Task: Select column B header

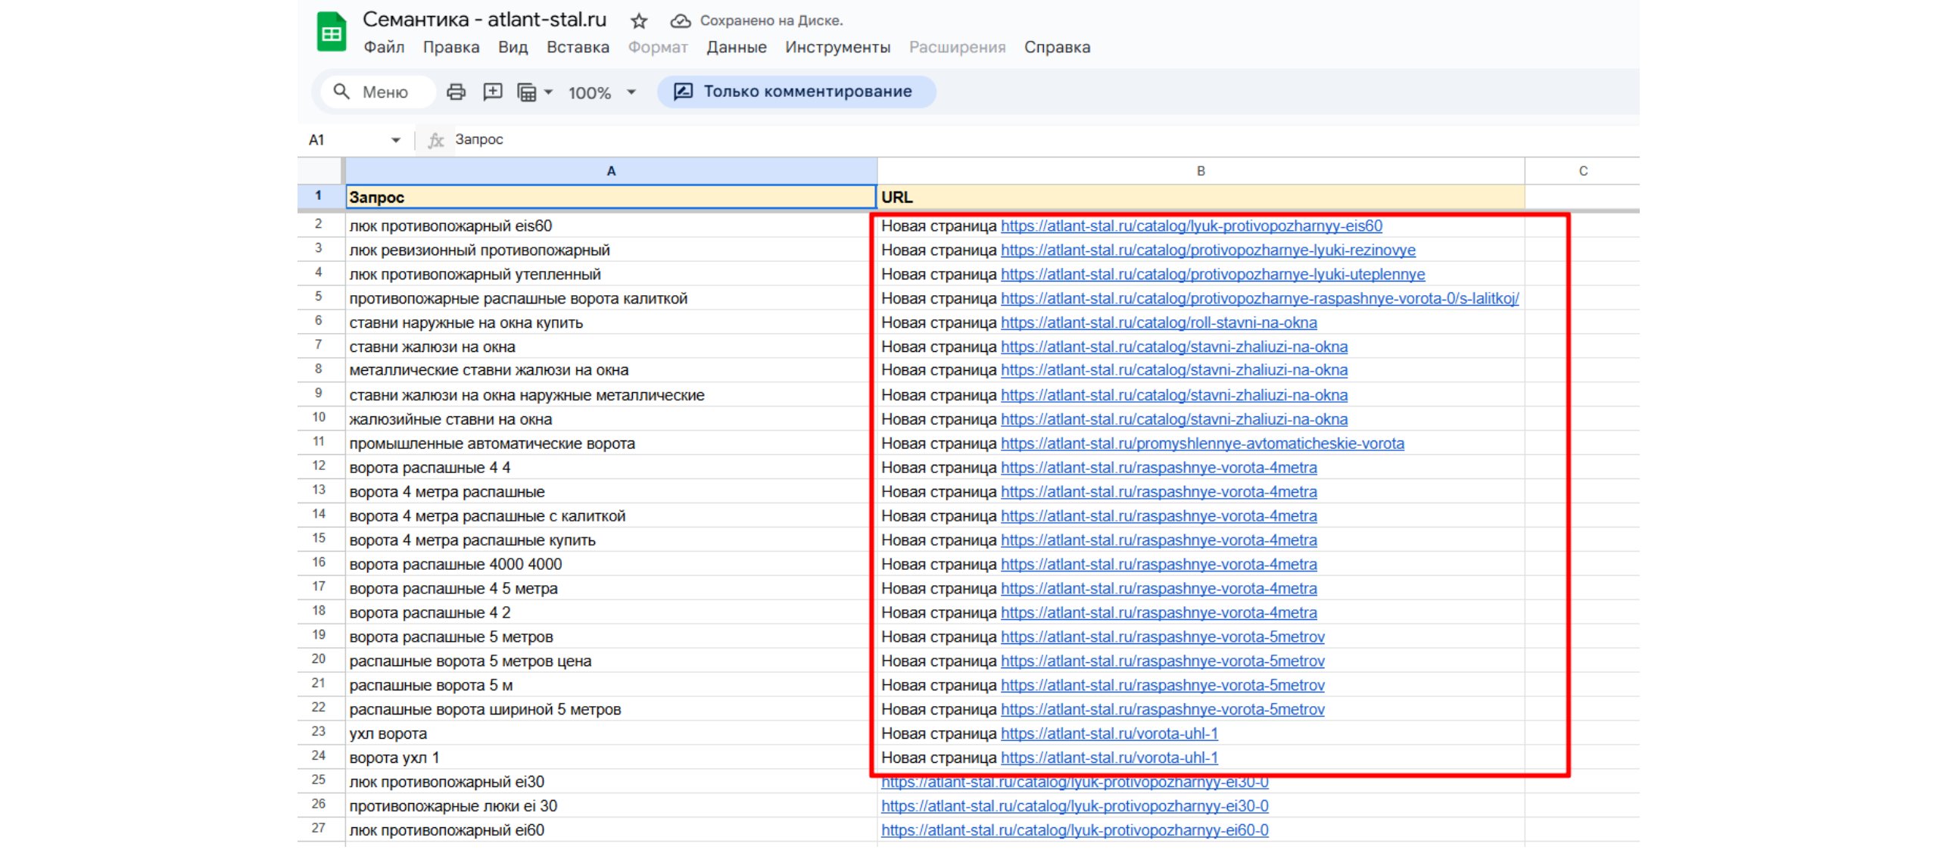Action: click(x=1200, y=171)
